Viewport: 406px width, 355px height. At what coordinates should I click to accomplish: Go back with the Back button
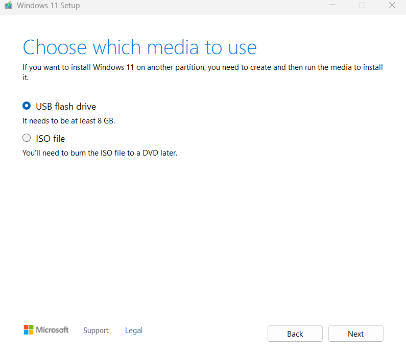295,334
